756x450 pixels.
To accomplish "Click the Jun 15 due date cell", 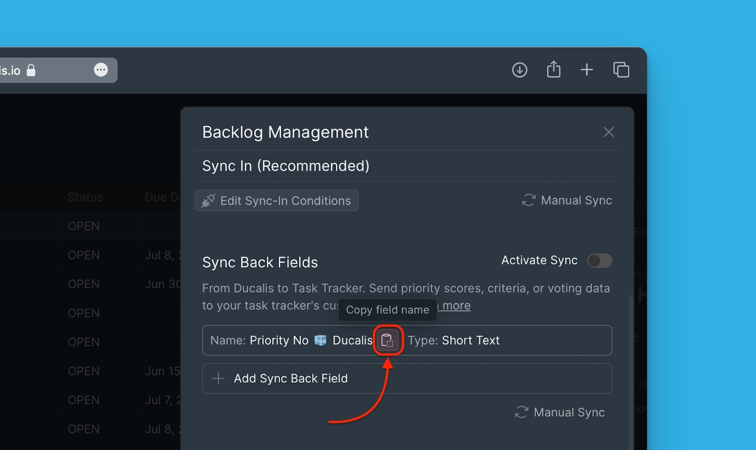I will (163, 371).
